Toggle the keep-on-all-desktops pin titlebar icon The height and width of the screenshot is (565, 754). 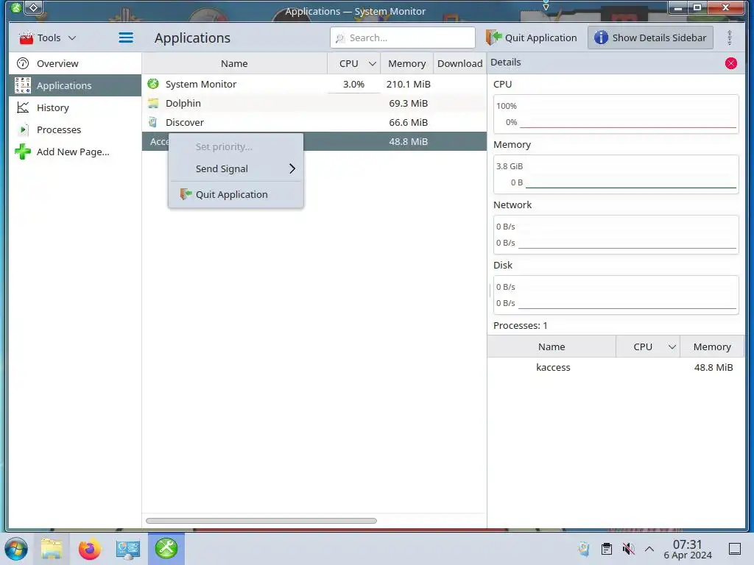click(34, 7)
